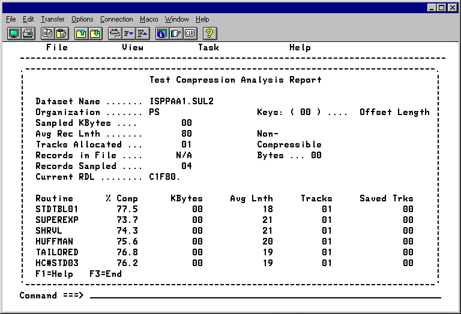The width and height of the screenshot is (461, 314).
Task: Click the 74.3 percent compression value
Action: [127, 231]
